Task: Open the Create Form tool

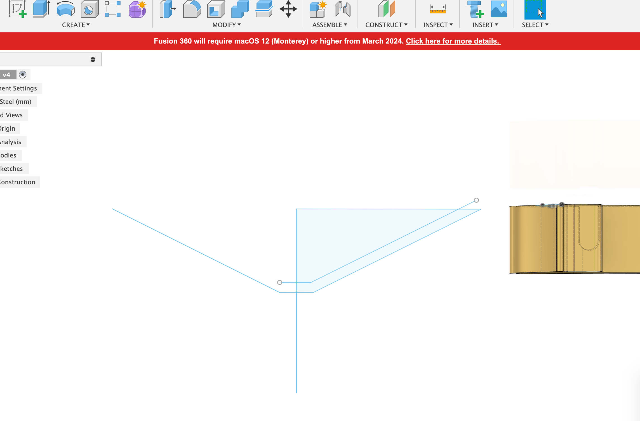Action: coord(137,9)
